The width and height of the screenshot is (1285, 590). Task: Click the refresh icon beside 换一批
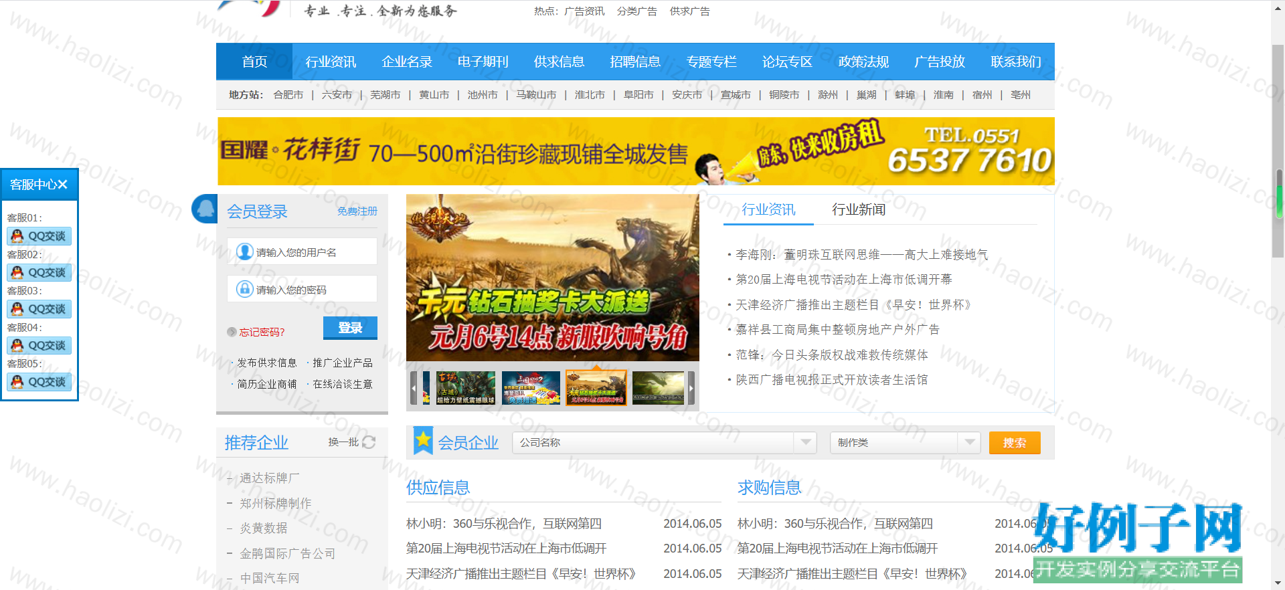pos(369,442)
